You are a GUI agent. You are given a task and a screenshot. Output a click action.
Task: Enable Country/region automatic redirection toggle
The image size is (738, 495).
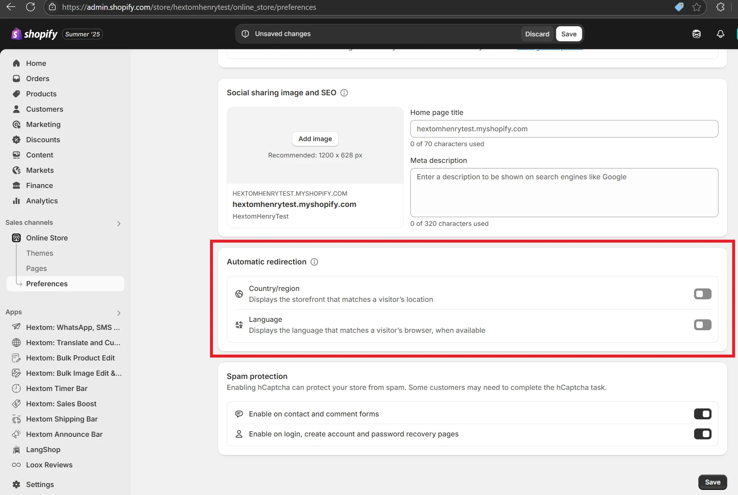pyautogui.click(x=702, y=294)
